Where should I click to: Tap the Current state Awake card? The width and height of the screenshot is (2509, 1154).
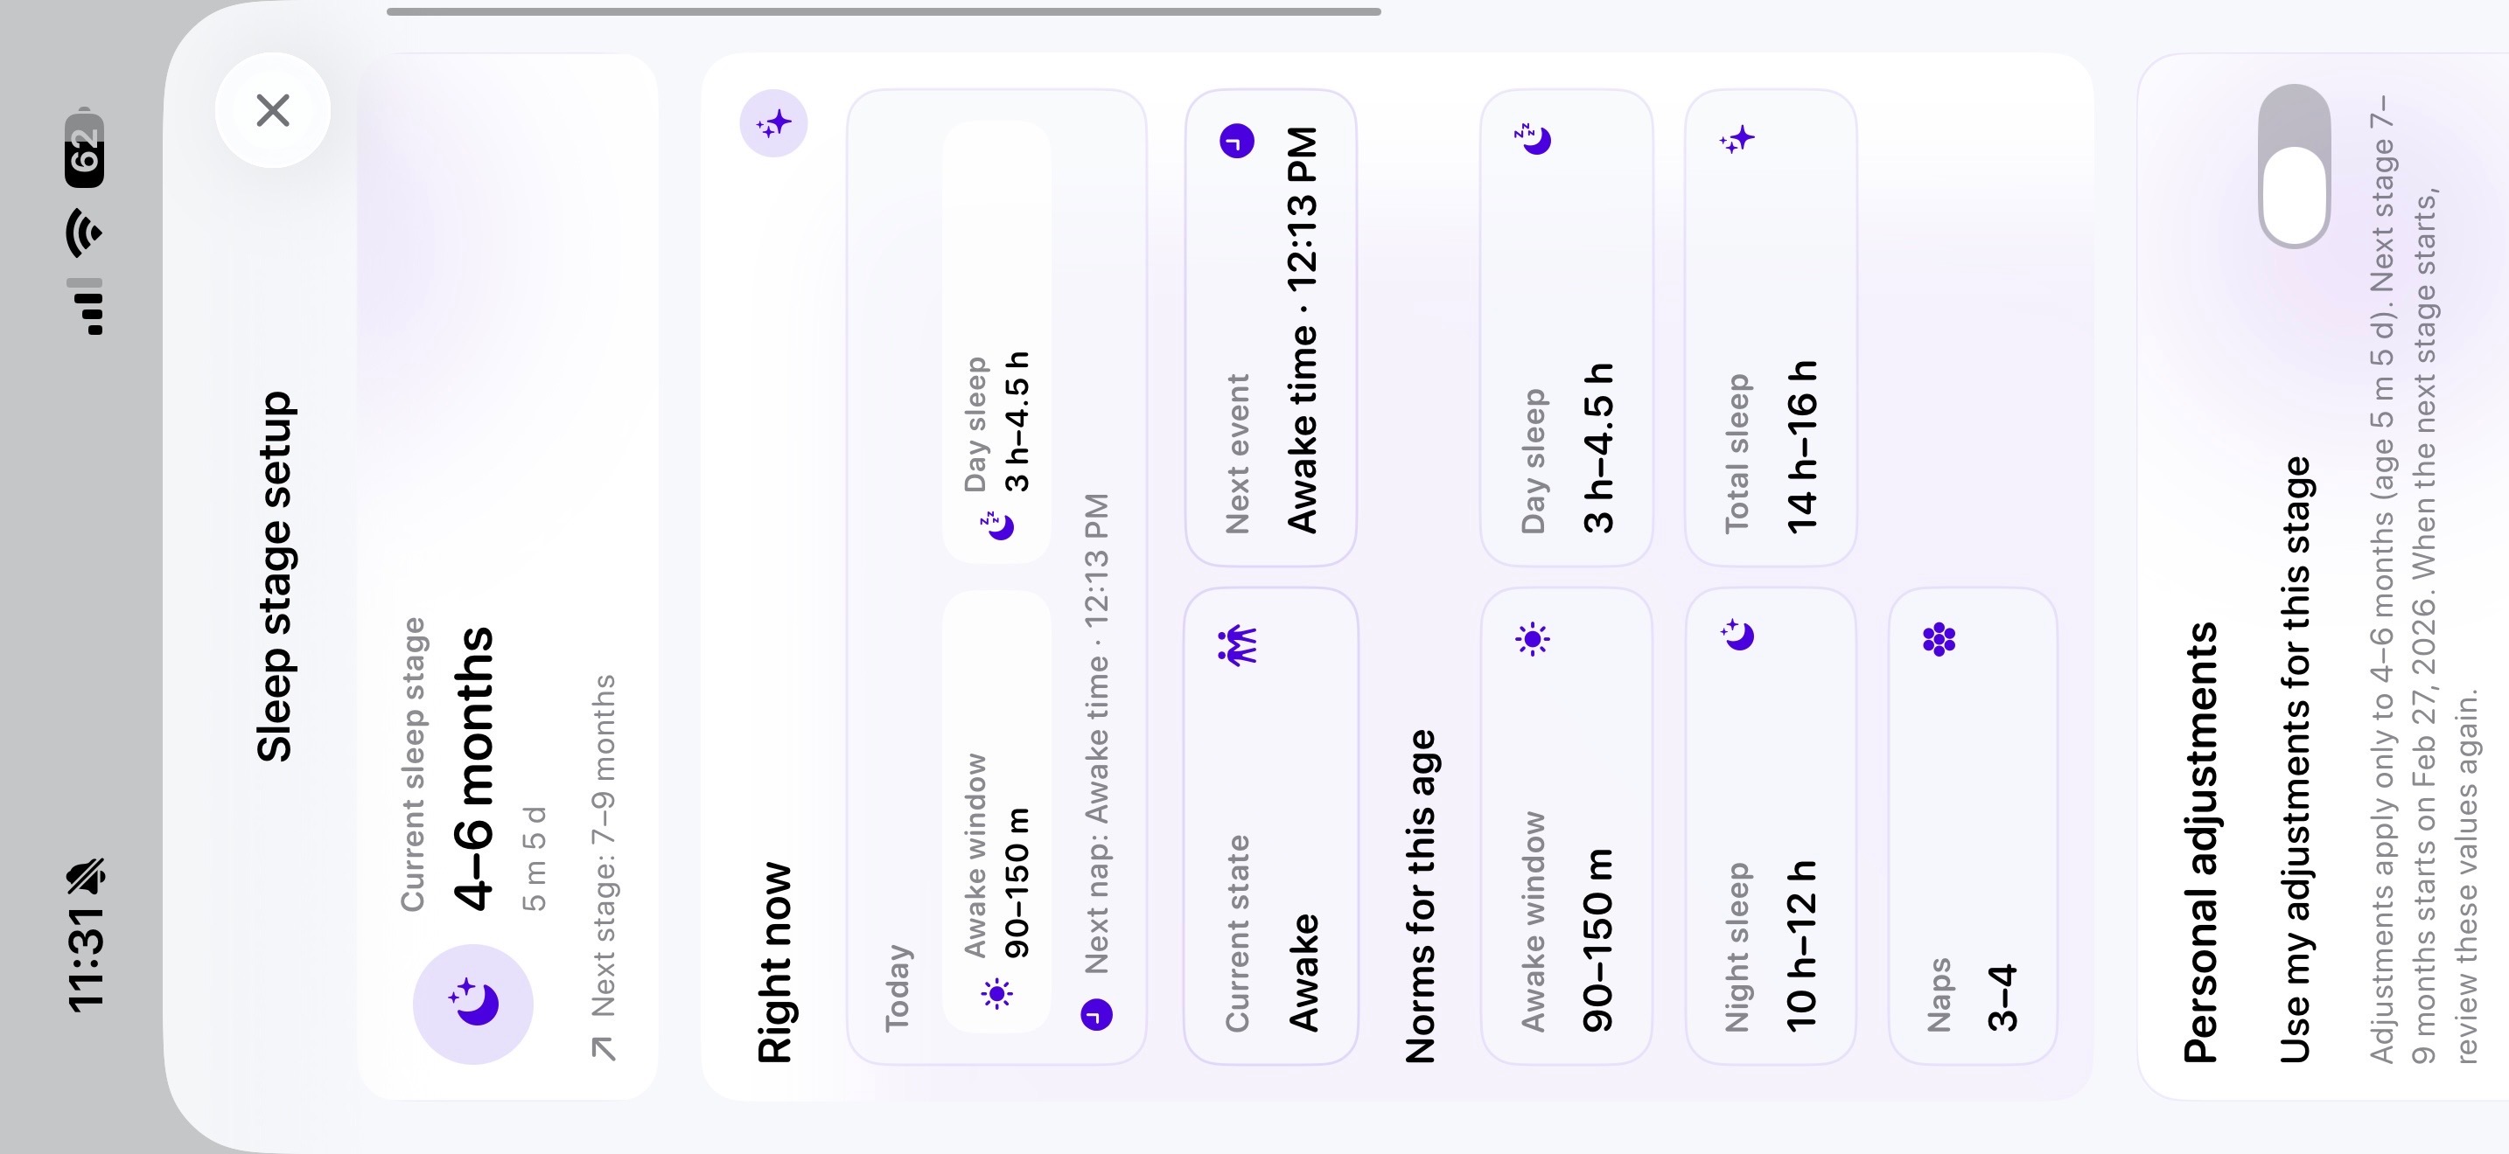[x=1270, y=825]
